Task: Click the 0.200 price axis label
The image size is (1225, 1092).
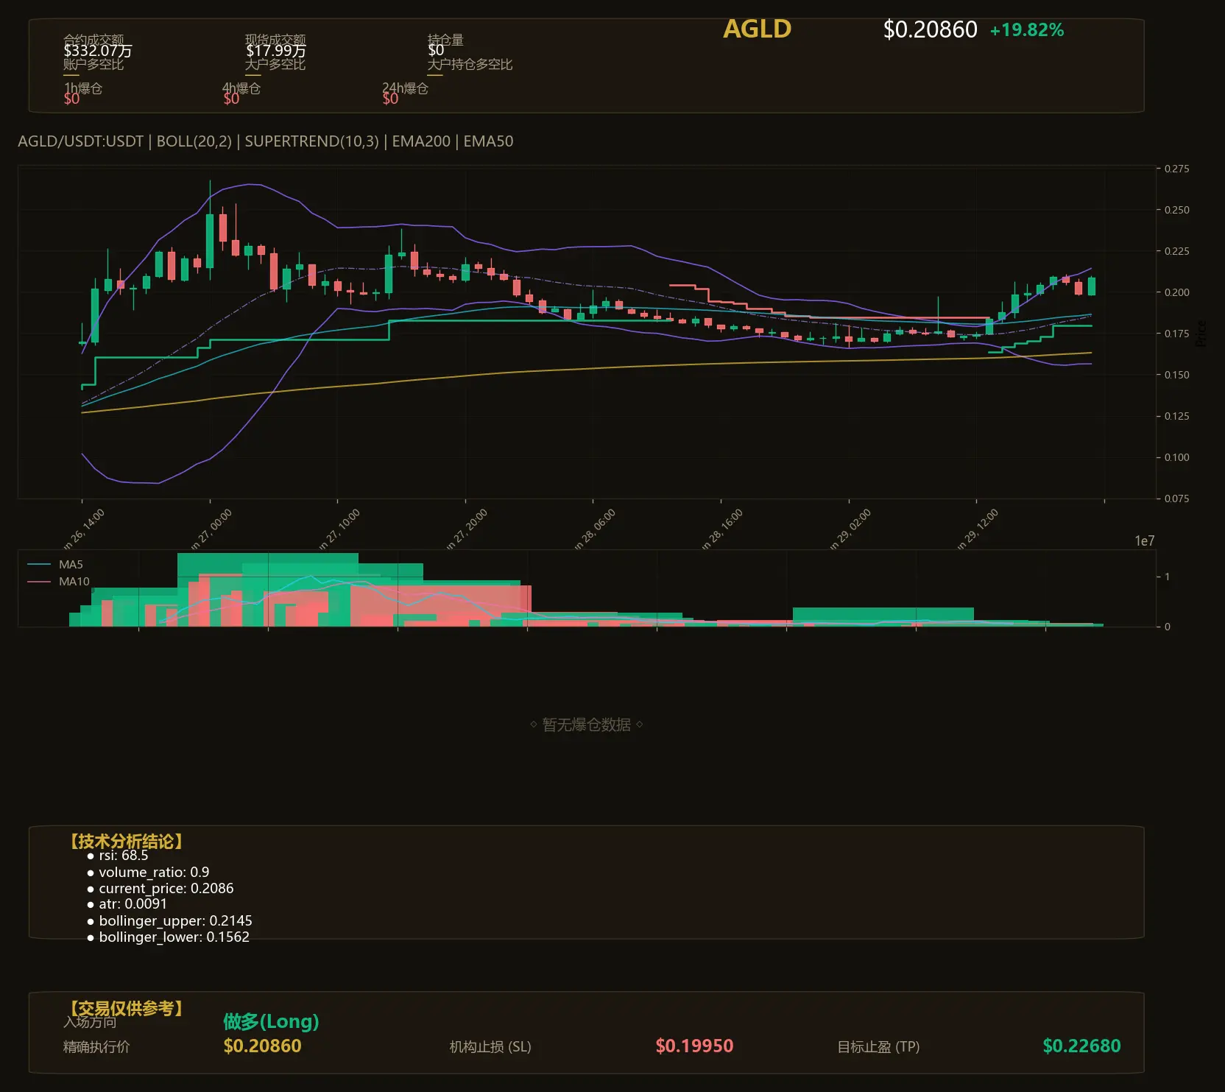Action: pos(1176,292)
